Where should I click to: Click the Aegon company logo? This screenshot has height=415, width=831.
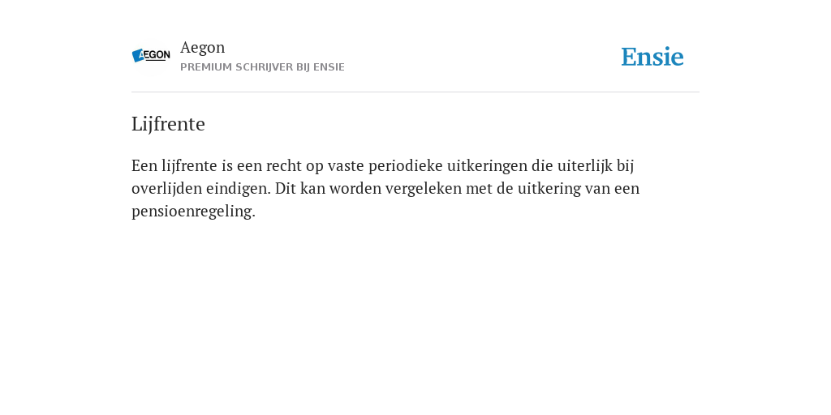[151, 55]
